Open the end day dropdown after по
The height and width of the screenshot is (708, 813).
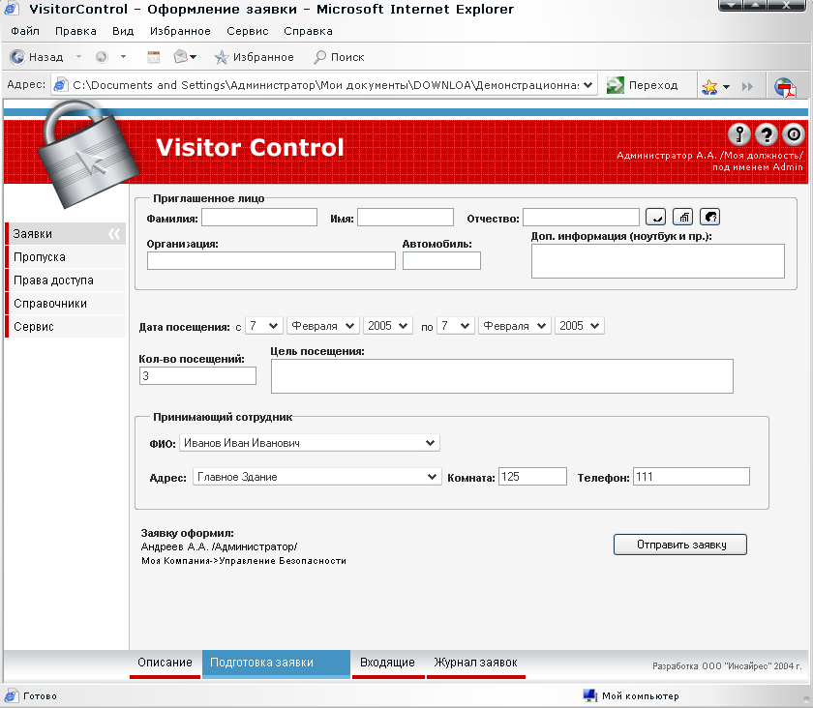pyautogui.click(x=456, y=326)
